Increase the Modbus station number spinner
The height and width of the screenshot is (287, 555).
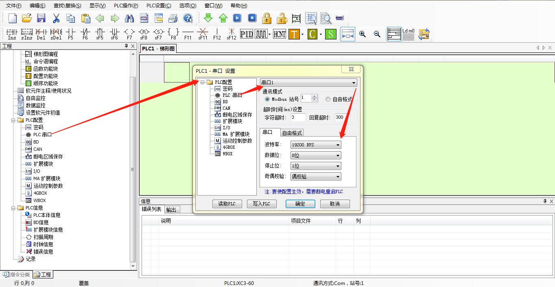click(x=315, y=96)
